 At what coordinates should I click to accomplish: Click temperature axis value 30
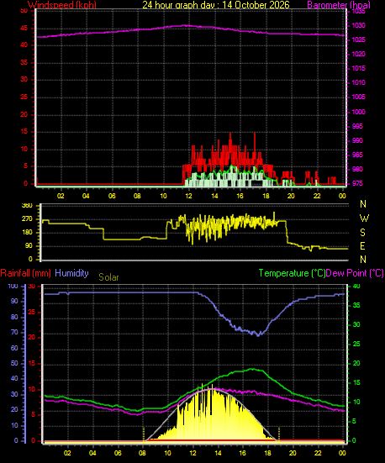click(x=356, y=325)
